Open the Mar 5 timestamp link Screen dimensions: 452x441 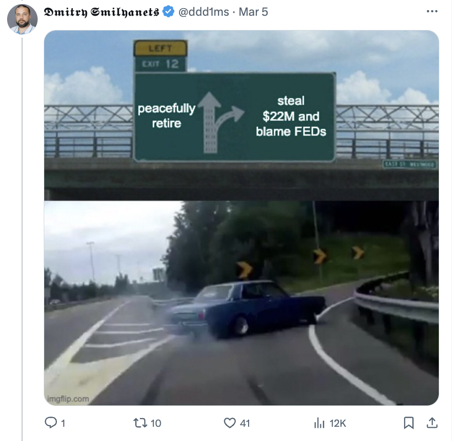(x=253, y=12)
